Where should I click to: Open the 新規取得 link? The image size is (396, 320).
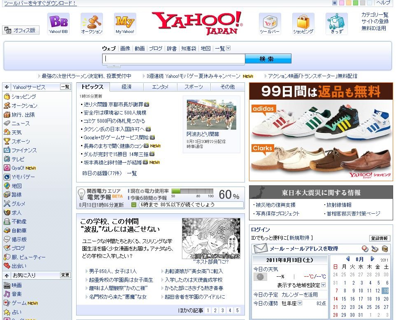coord(299,238)
